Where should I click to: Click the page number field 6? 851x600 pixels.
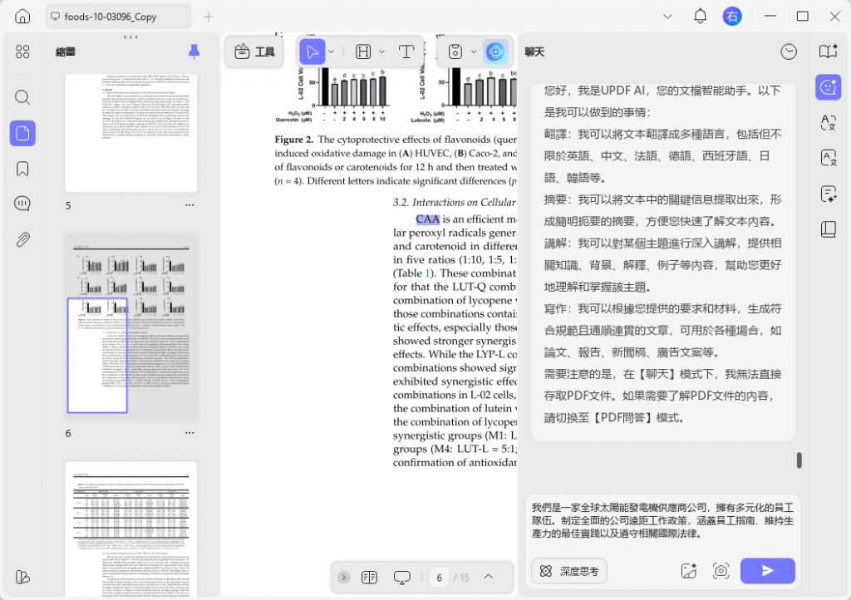click(439, 578)
